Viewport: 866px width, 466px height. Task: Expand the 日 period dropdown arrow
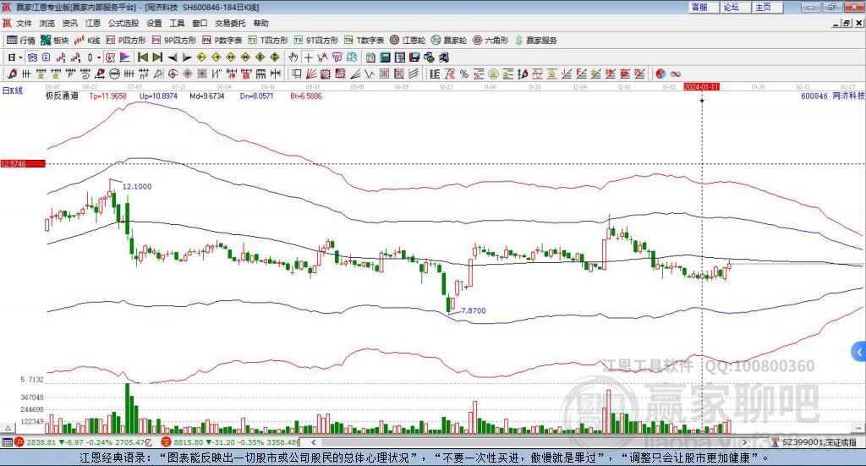pos(20,58)
